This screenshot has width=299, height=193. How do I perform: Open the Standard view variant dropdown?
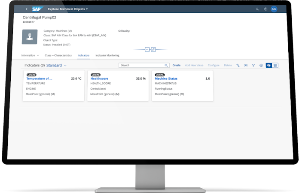coord(56,65)
